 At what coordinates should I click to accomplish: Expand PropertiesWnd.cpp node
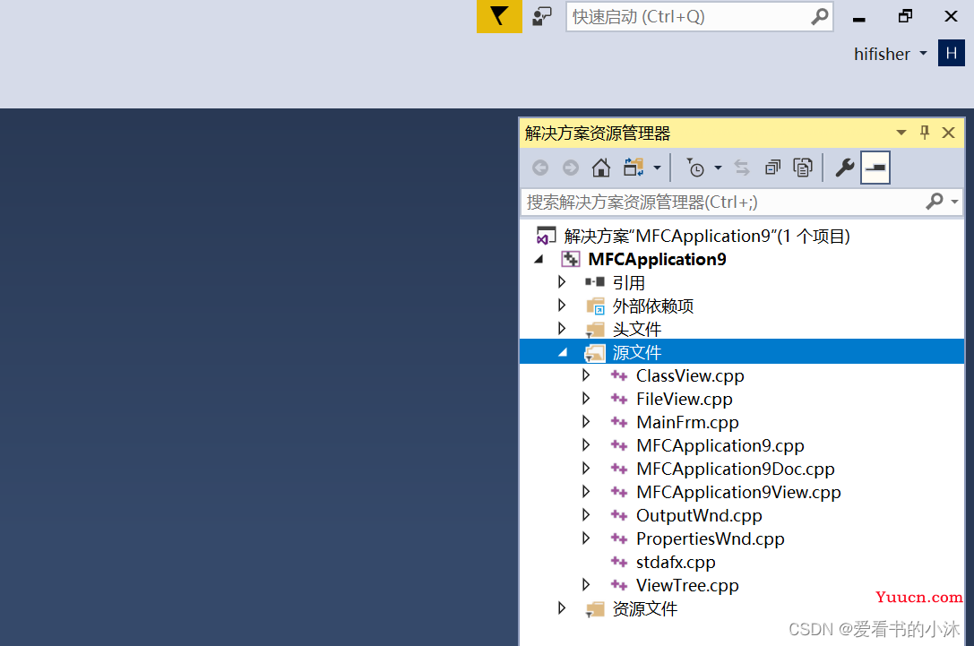(586, 538)
